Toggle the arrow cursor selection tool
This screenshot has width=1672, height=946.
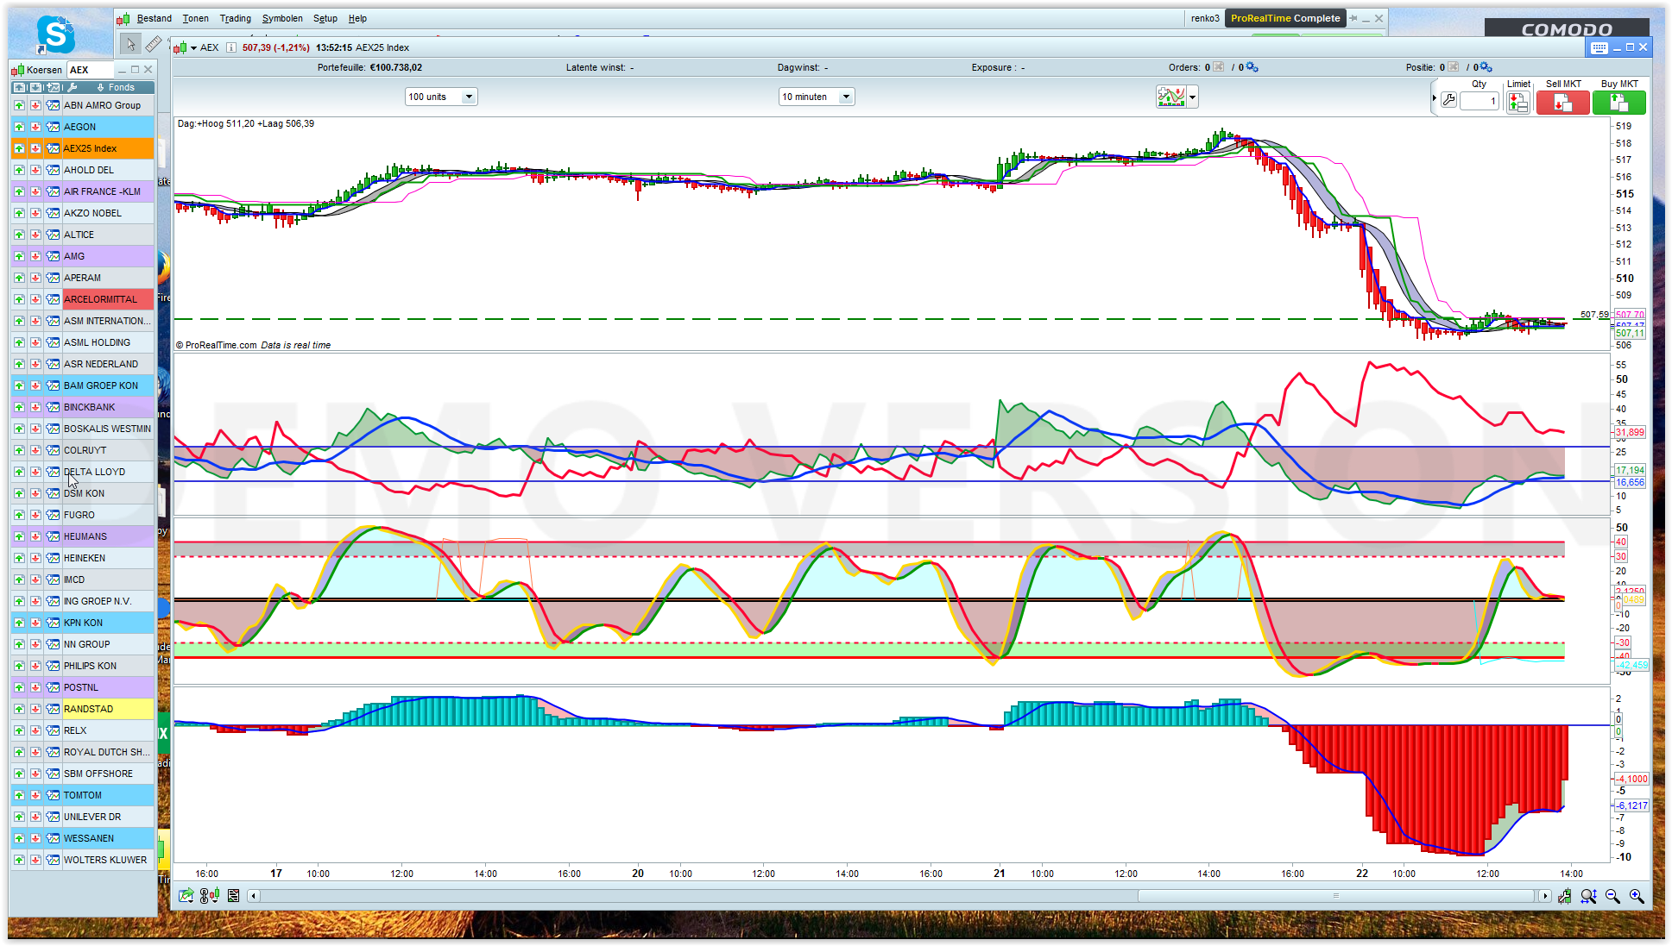[130, 44]
